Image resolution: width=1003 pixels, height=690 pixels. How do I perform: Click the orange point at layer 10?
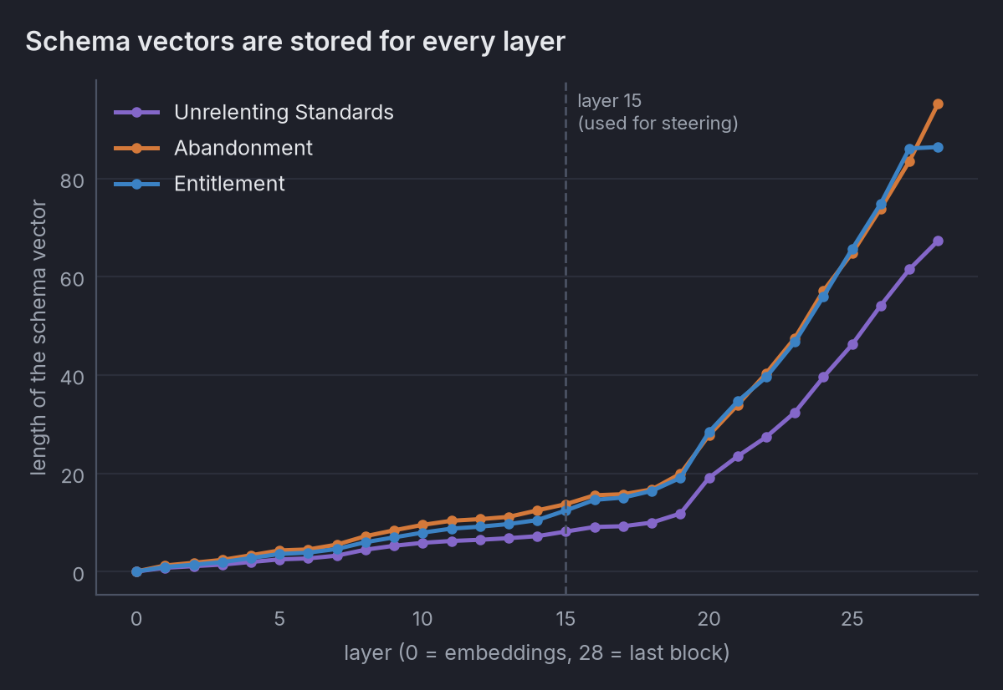[422, 525]
